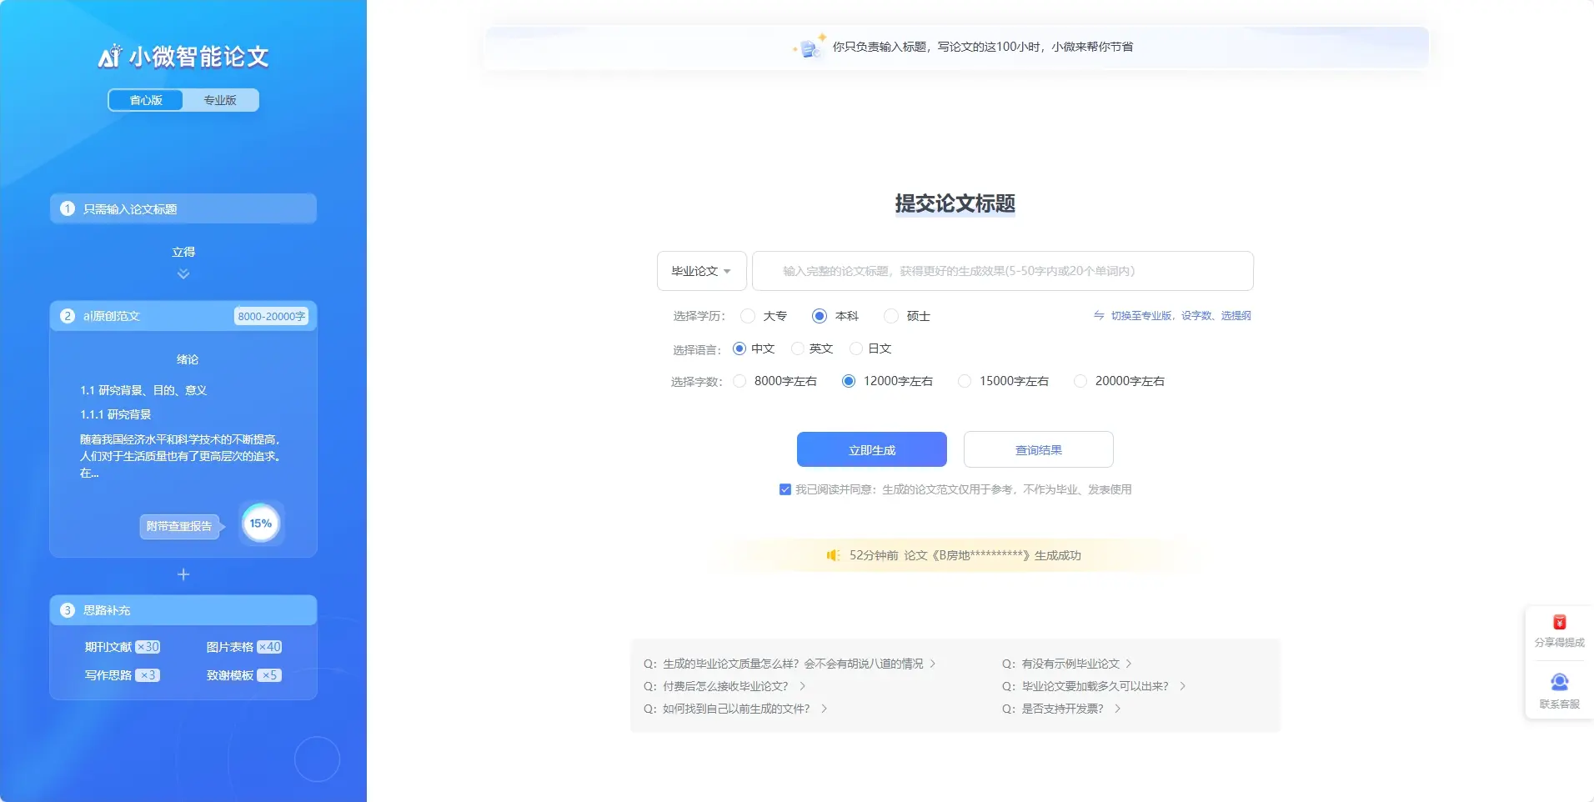The height and width of the screenshot is (802, 1594).
Task: Switch to the 省心版 tab
Action: (145, 100)
